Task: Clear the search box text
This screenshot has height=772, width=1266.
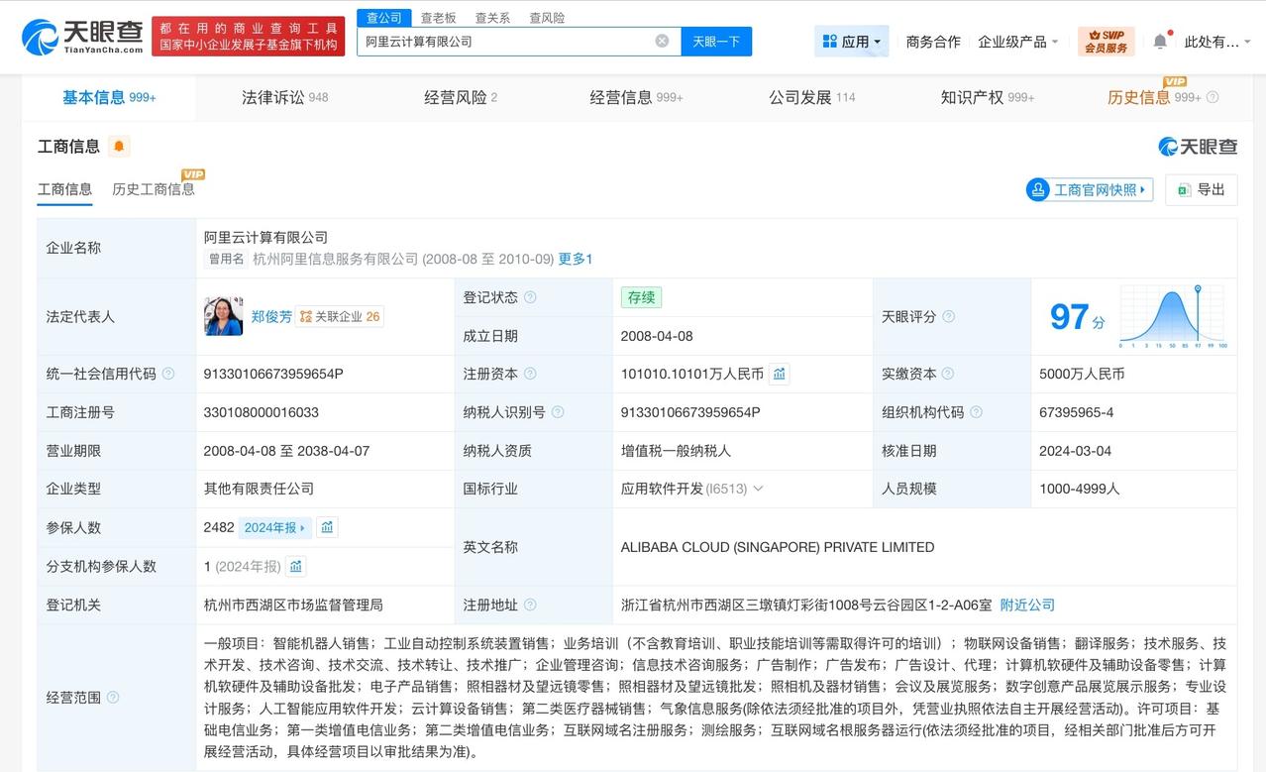Action: tap(662, 41)
